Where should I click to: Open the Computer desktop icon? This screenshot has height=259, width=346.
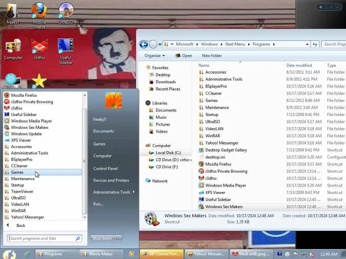point(13,49)
